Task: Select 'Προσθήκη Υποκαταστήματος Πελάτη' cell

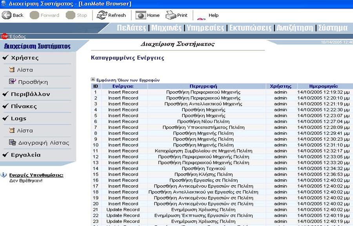Action: pos(204,127)
